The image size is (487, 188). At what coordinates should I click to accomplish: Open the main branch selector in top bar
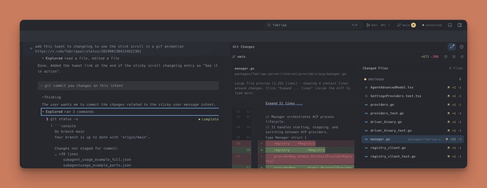tap(406, 25)
